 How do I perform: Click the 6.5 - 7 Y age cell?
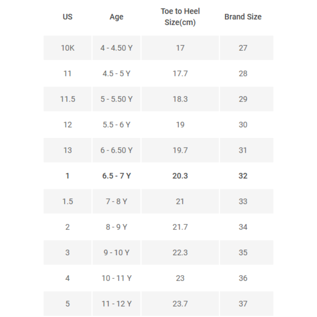point(116,176)
